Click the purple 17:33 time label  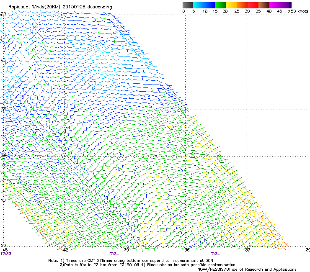click(x=6, y=254)
